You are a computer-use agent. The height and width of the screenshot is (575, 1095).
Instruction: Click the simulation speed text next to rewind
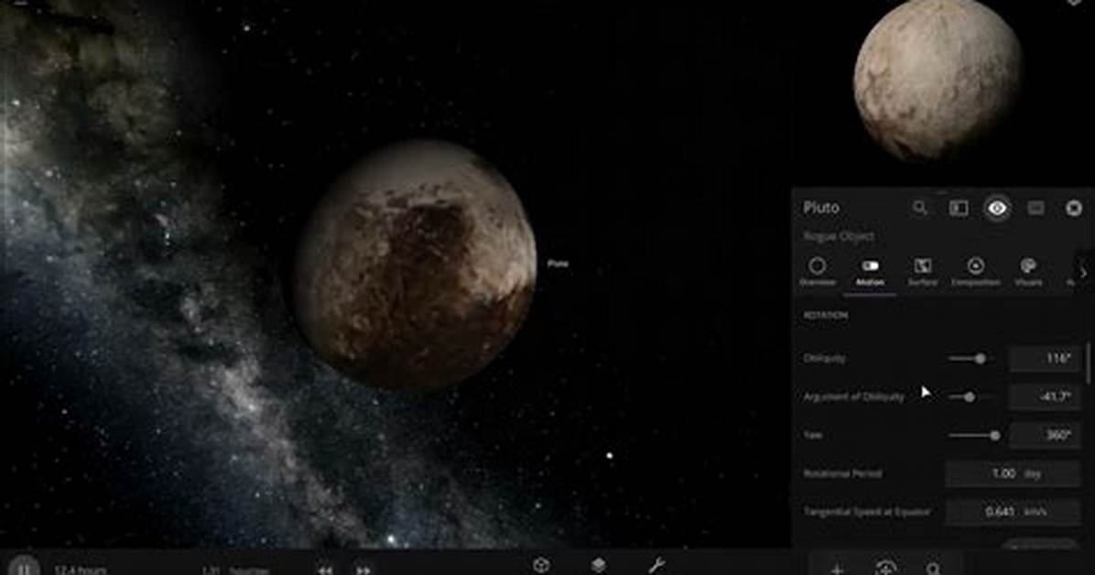pos(235,570)
